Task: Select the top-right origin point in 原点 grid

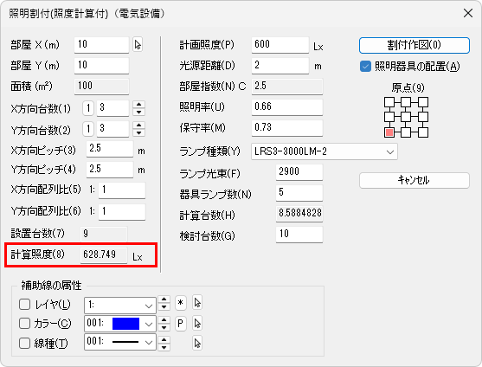Action: pos(423,102)
